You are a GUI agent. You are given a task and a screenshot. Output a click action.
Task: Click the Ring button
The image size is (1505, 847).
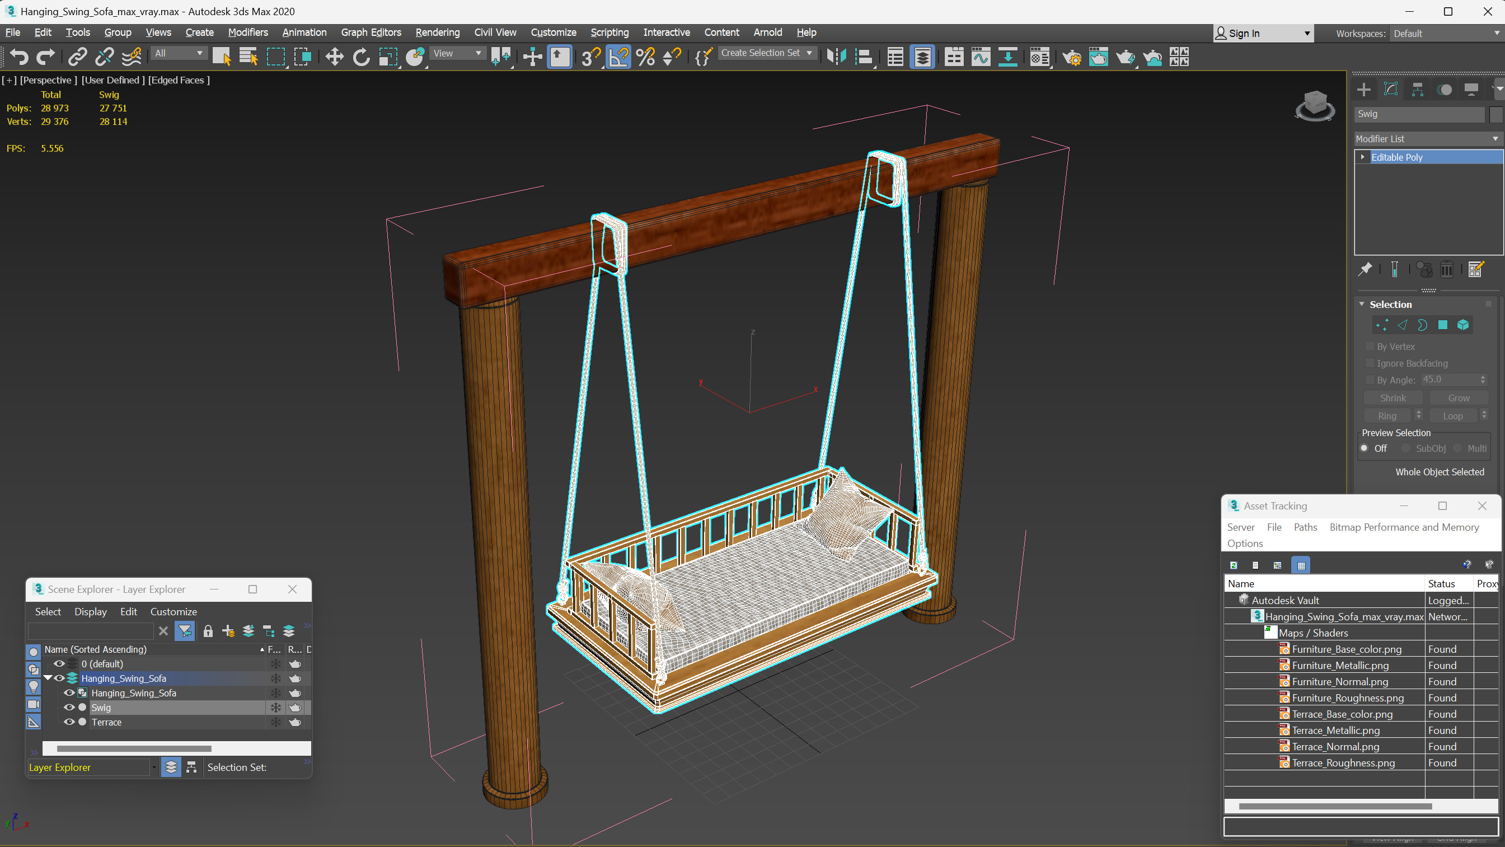(x=1387, y=415)
